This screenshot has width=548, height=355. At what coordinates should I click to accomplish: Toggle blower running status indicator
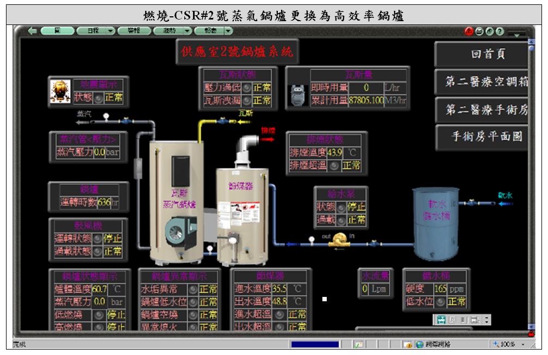pyautogui.click(x=97, y=238)
